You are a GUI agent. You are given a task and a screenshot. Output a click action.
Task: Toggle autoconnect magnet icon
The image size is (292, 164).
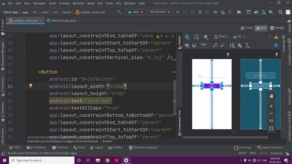[x=194, y=46]
